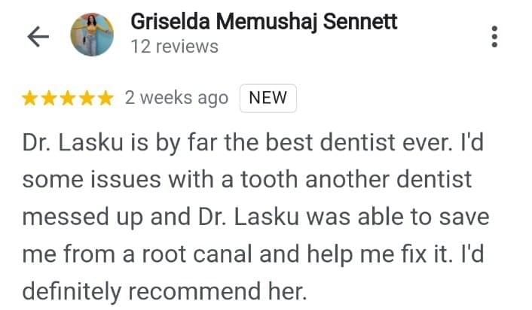Screen dimensions: 532x310
Task: Open Griselda Memushaj Sennett's profile name
Action: click(x=264, y=22)
